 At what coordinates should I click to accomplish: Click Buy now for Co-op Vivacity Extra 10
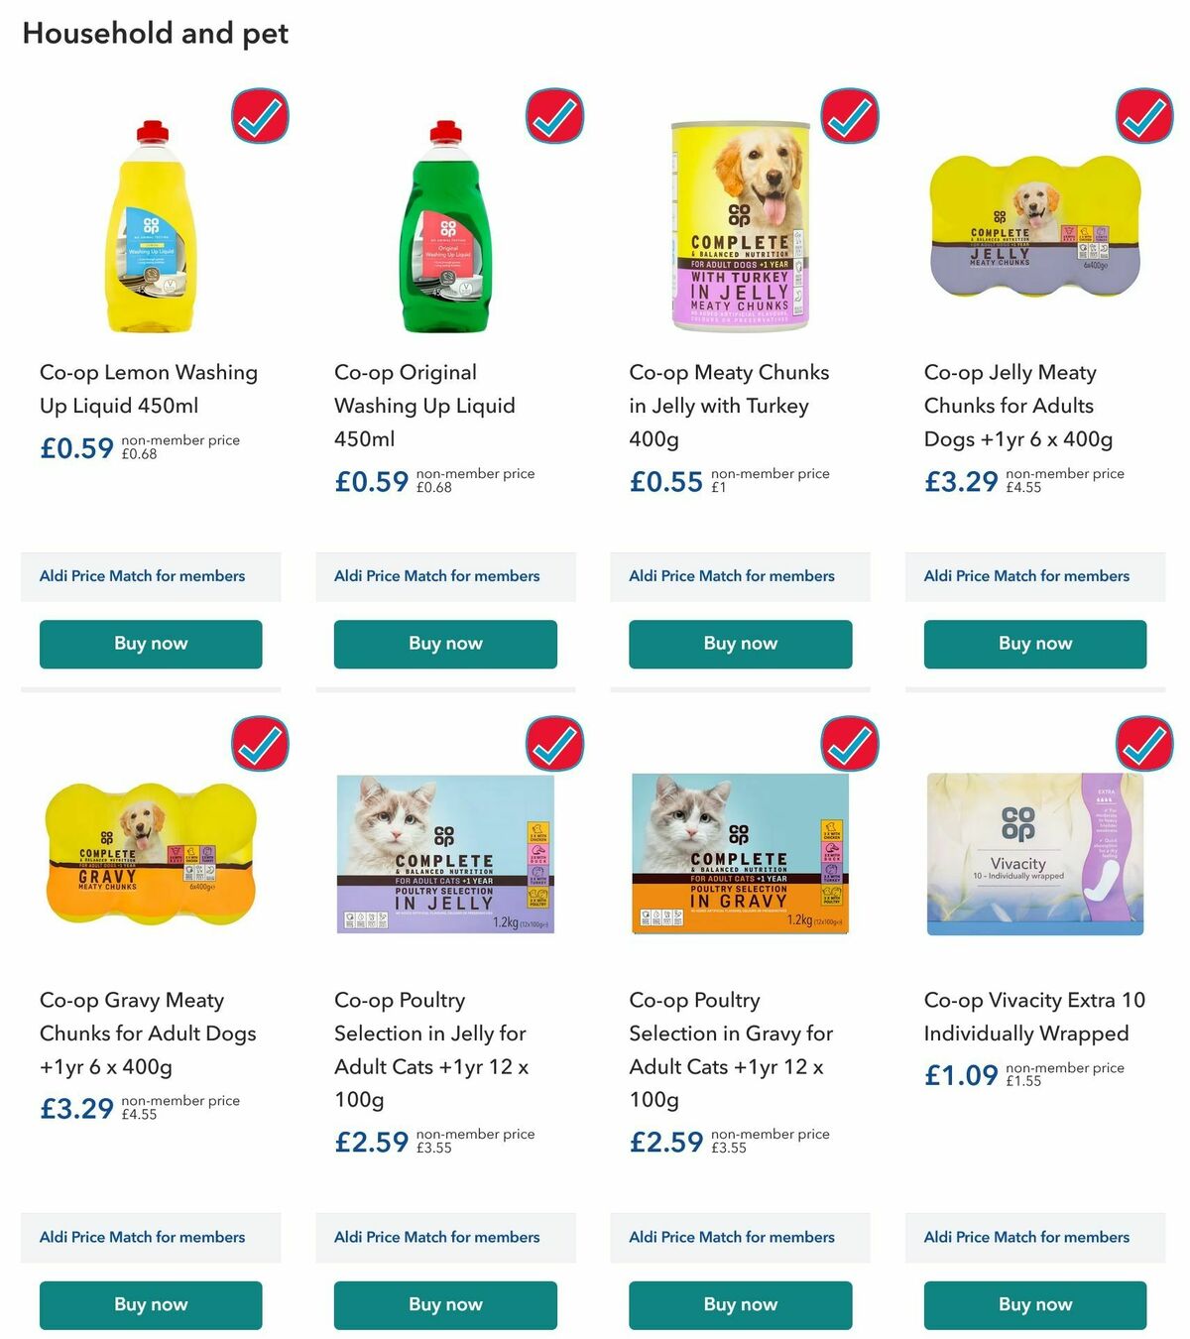[1034, 1305]
